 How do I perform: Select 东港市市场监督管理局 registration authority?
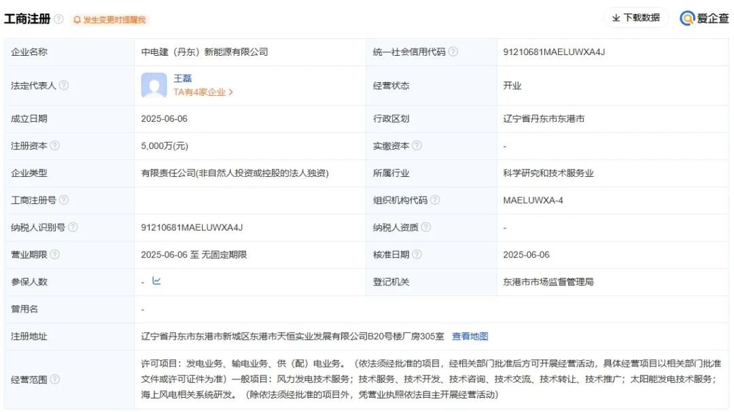[x=548, y=282]
